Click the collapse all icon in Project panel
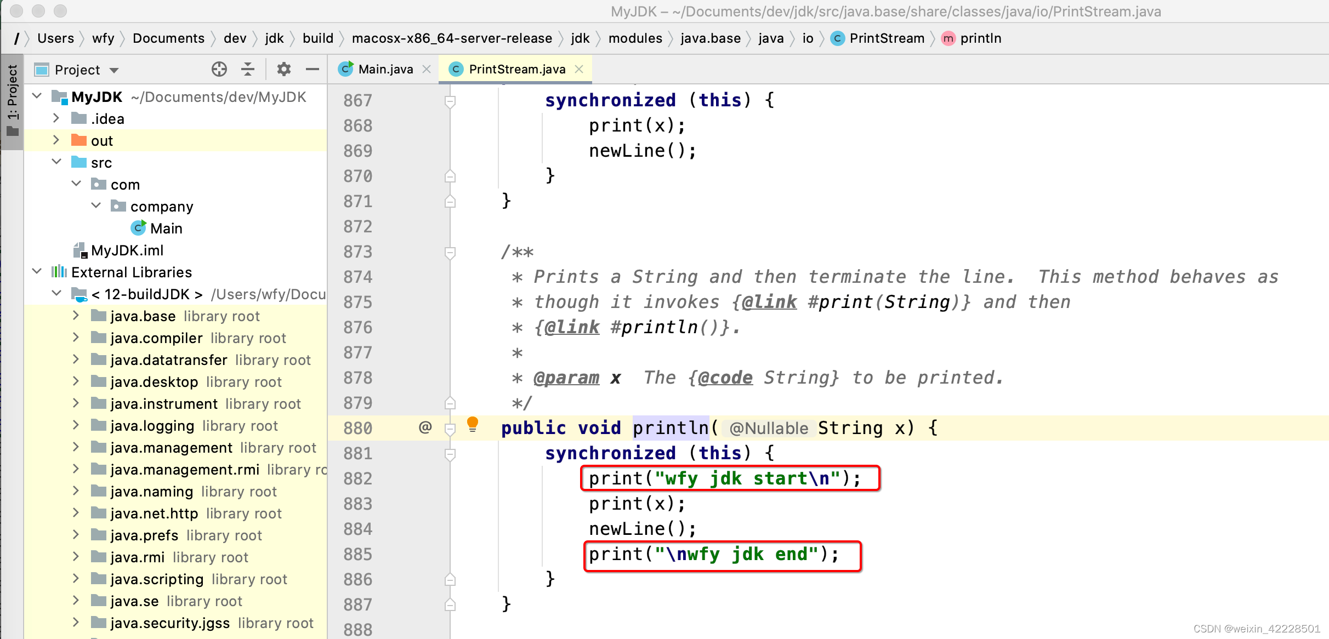Viewport: 1329px width, 639px height. (x=248, y=69)
